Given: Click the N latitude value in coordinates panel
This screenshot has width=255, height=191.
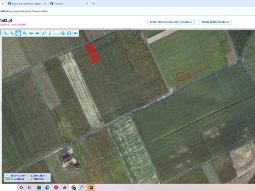Looking at the screenshot, I should coord(20,176).
